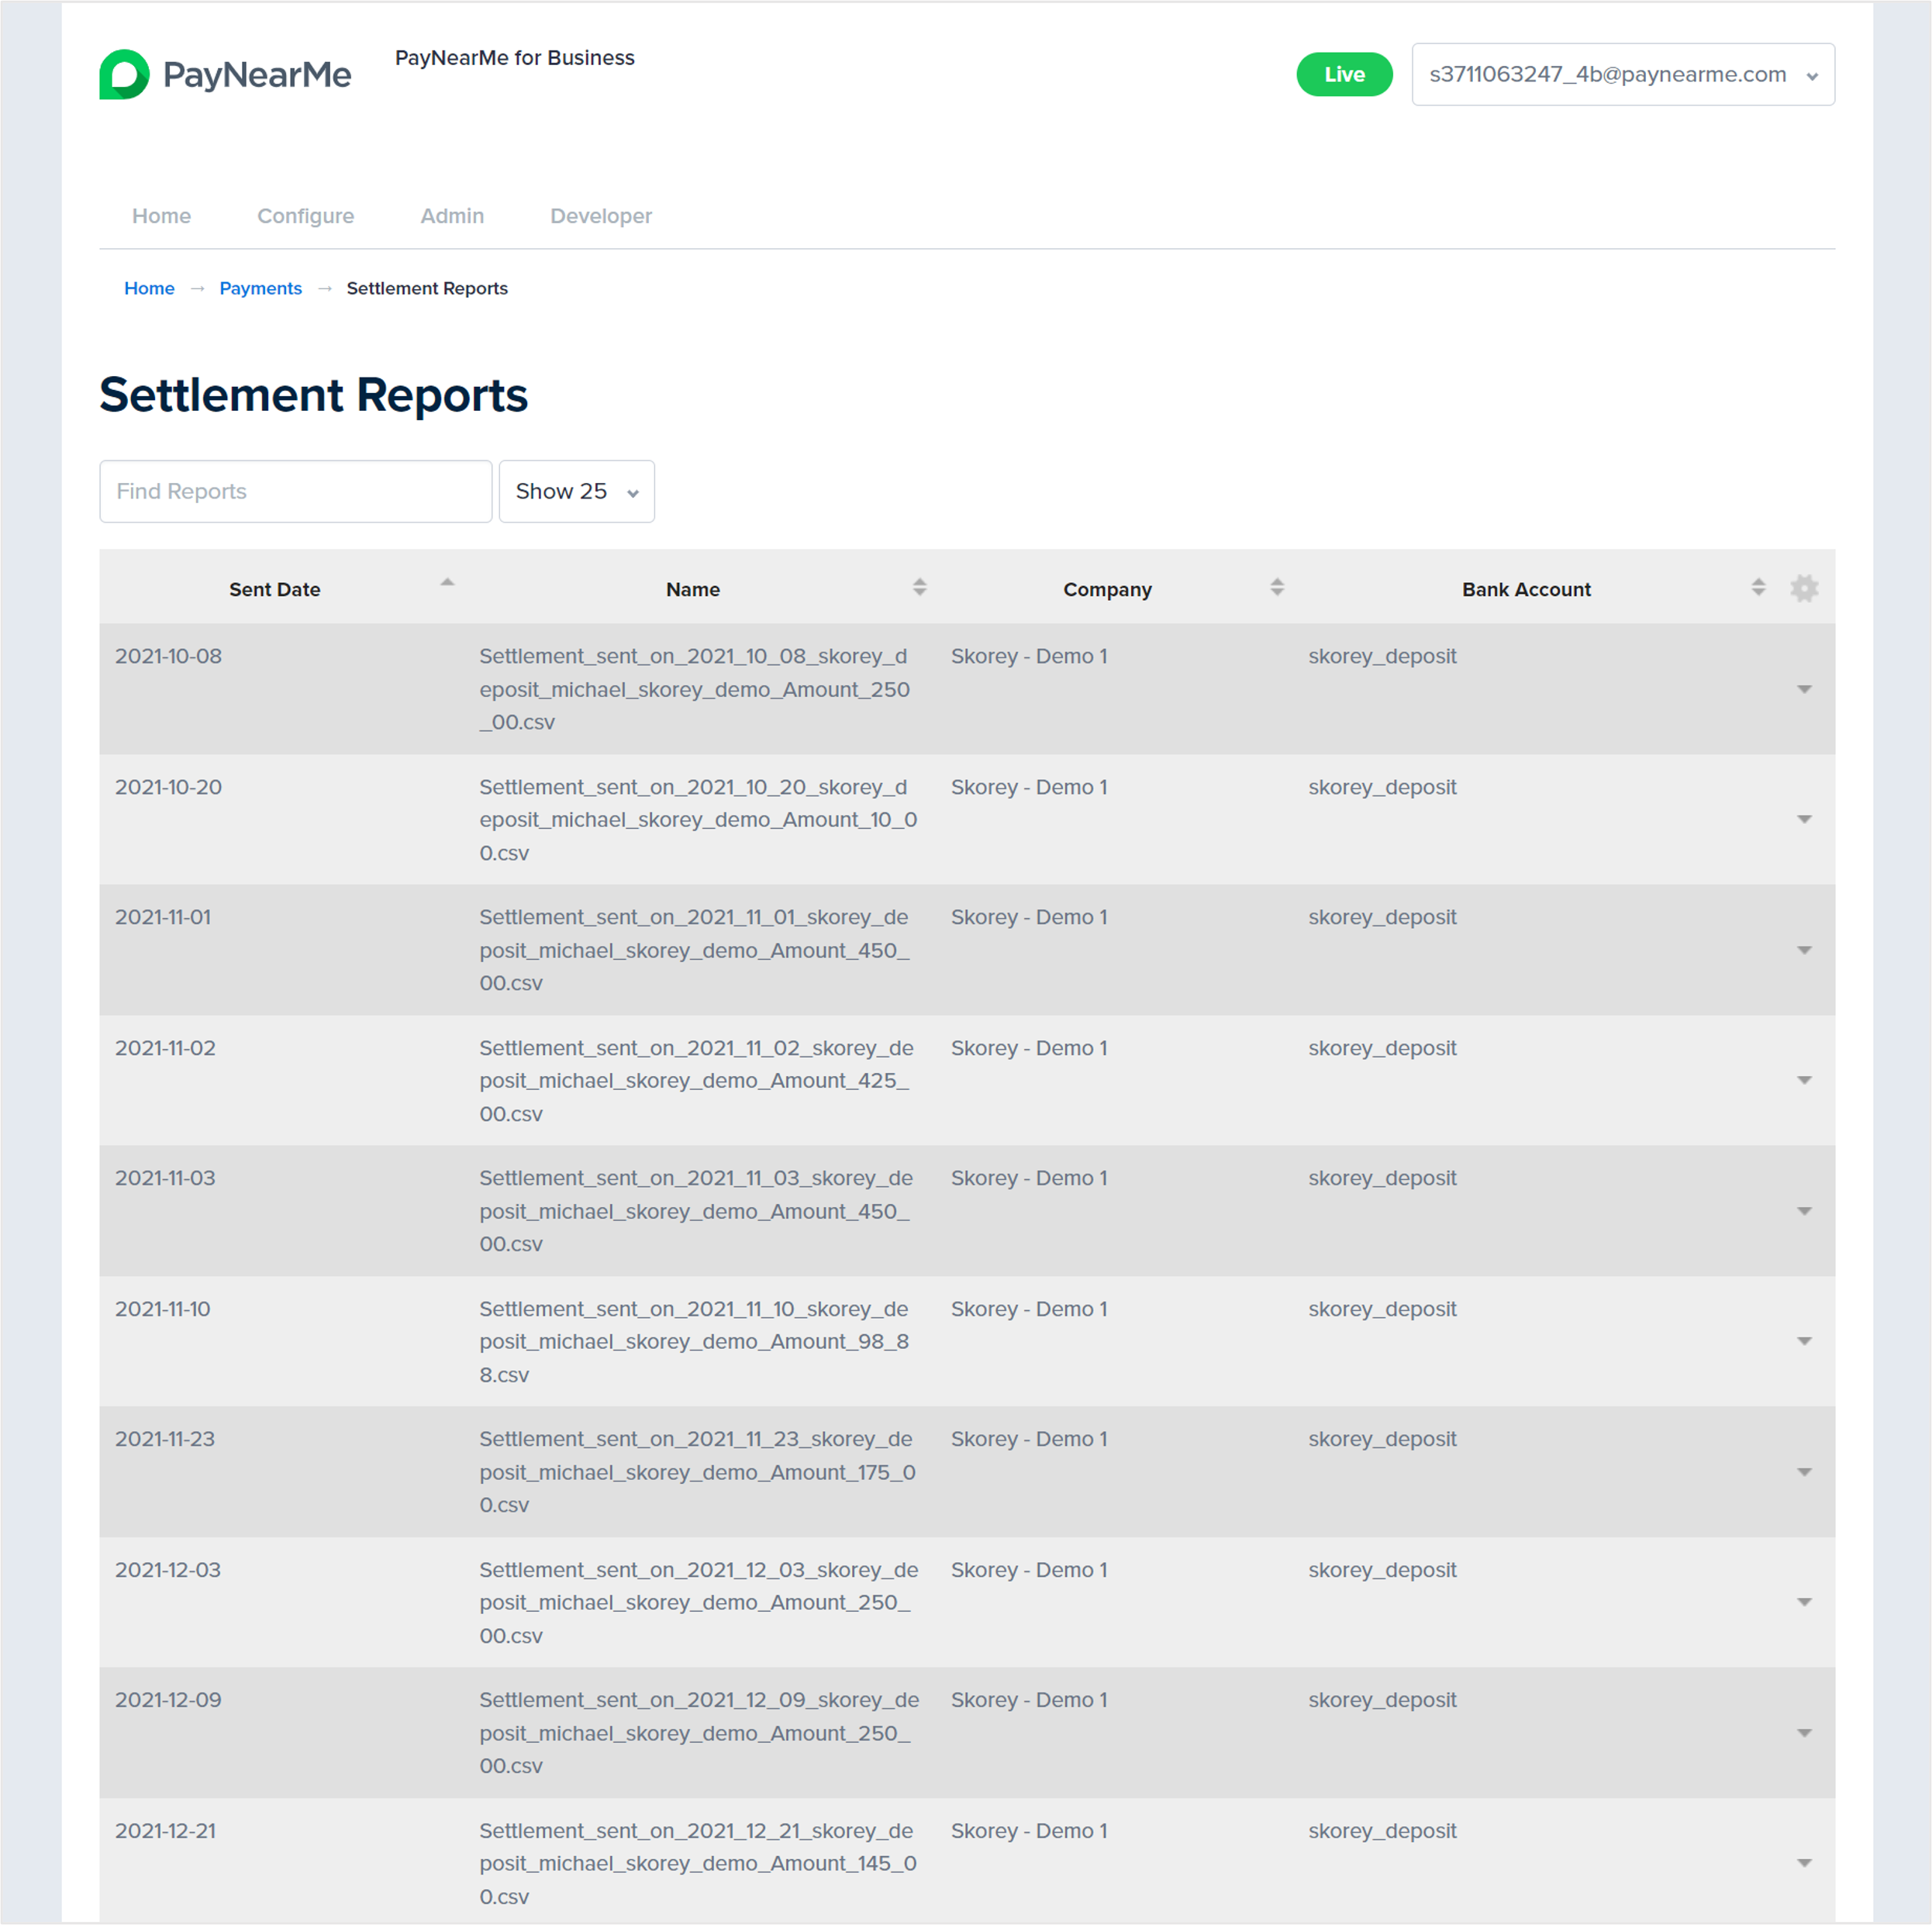This screenshot has width=1932, height=1925.
Task: Click the Find Reports search field
Action: 295,491
